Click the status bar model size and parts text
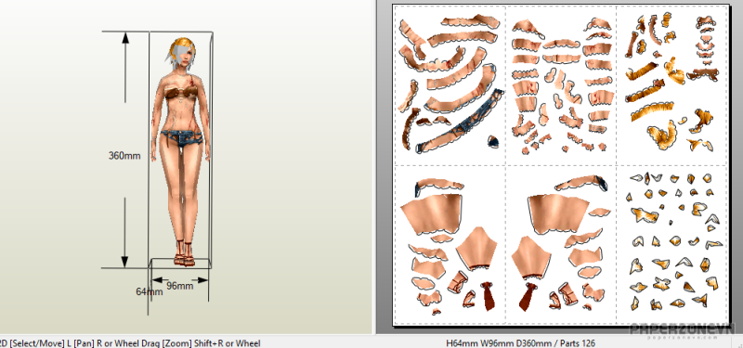Screen dimensions: 743x348 pyautogui.click(x=520, y=343)
